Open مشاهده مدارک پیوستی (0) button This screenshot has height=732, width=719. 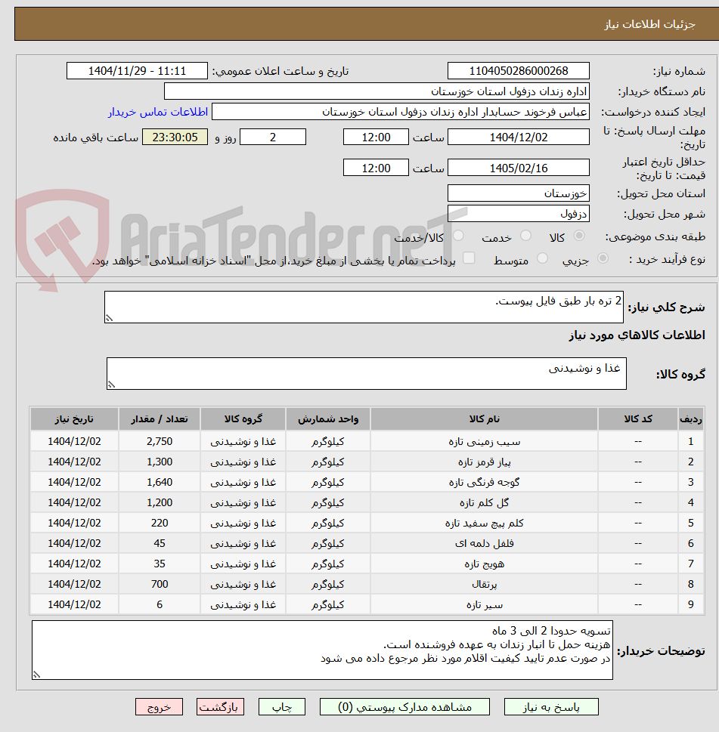click(x=404, y=707)
